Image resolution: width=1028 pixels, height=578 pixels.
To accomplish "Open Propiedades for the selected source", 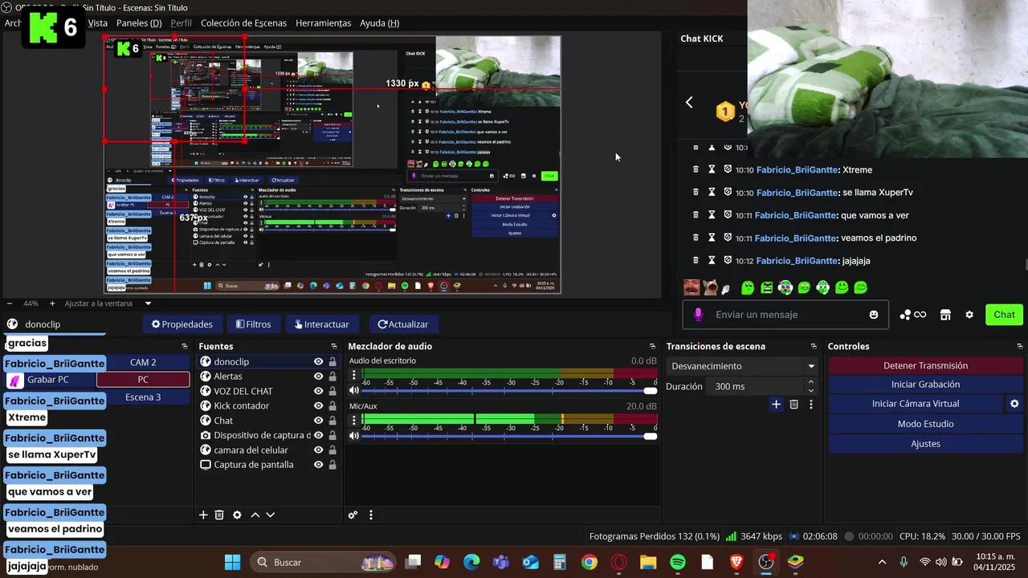I will [x=182, y=324].
